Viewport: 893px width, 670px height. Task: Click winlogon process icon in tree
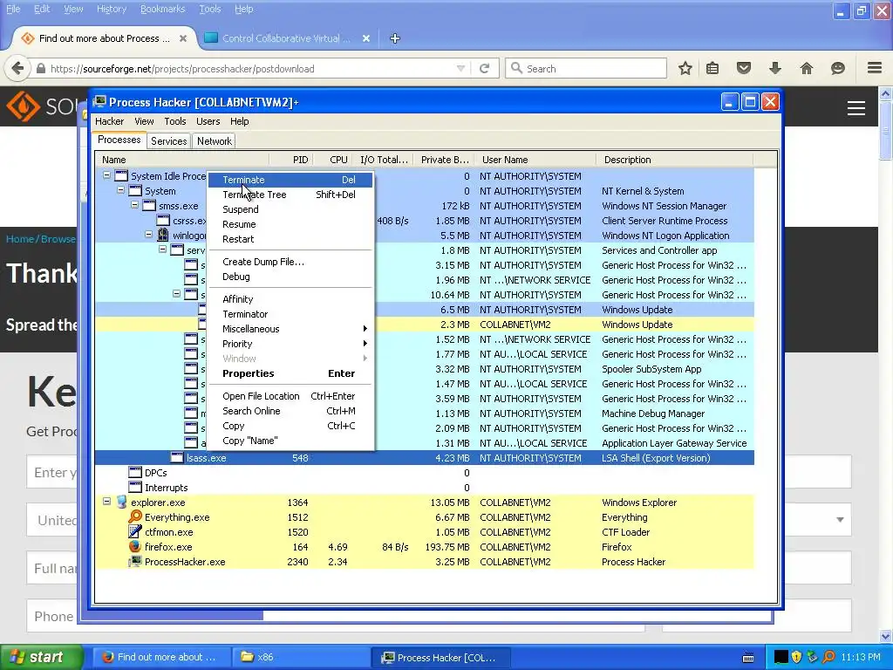(163, 236)
